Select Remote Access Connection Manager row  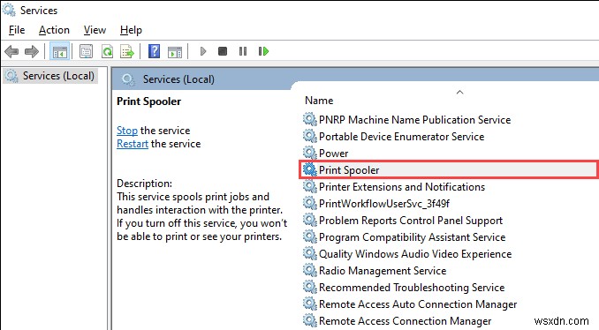[398, 321]
